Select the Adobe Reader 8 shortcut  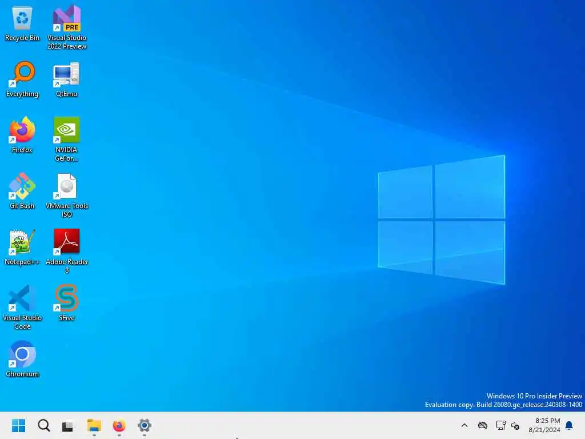(x=67, y=251)
